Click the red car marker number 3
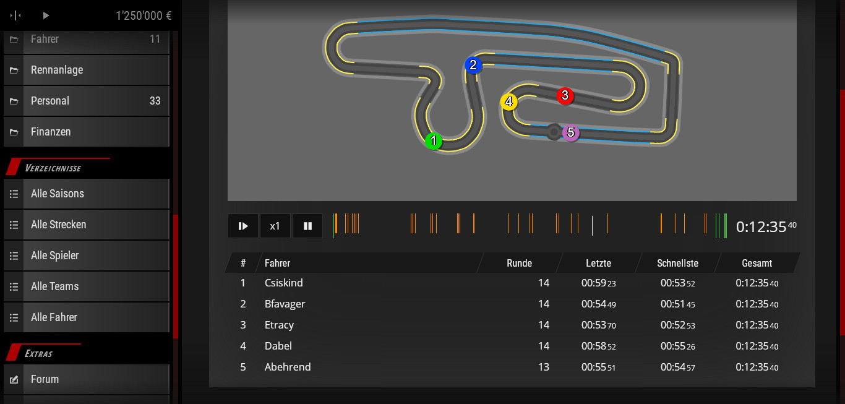 click(565, 96)
